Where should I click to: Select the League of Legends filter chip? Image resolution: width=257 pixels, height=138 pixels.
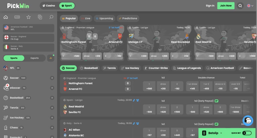coord(187,68)
